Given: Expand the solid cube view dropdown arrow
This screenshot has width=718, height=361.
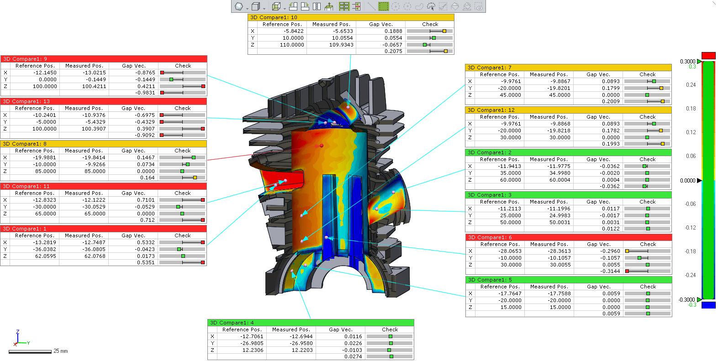Looking at the screenshot, I should (x=264, y=8).
